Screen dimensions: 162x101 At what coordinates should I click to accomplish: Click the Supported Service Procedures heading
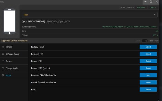(14, 41)
